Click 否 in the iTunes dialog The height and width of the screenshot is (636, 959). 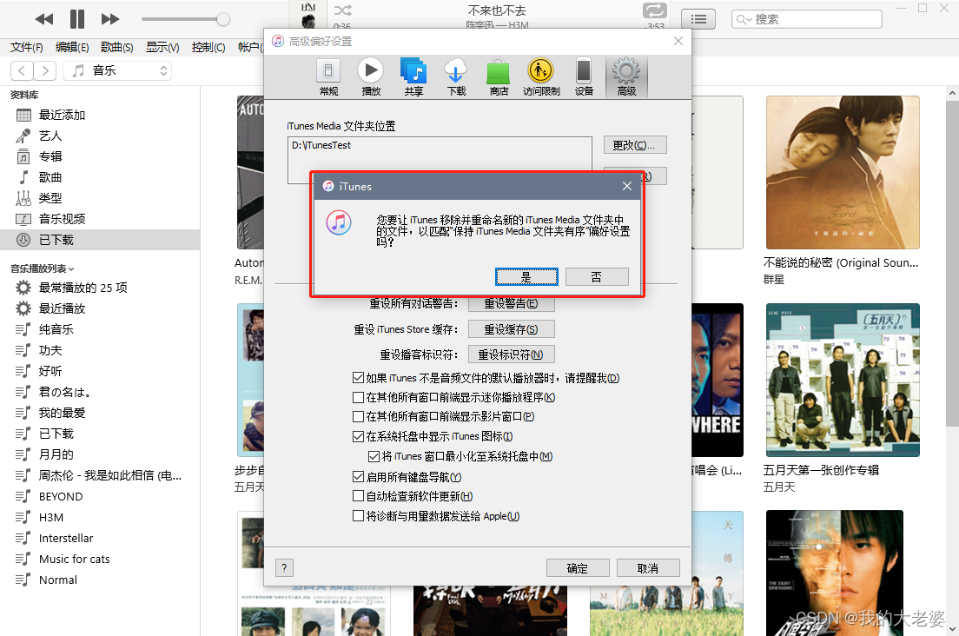(596, 277)
